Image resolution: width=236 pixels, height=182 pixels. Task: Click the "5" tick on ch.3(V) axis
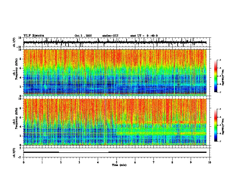pyautogui.click(x=21, y=148)
